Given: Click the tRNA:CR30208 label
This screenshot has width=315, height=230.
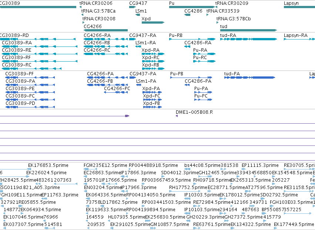Looking at the screenshot, I should pos(99,18).
